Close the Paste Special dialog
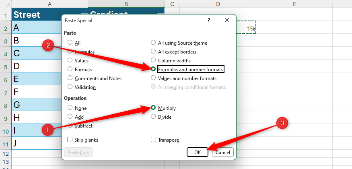The height and width of the screenshot is (169, 352). [227, 20]
